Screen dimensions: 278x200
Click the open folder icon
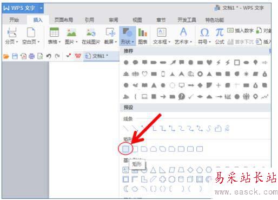pyautogui.click(x=6, y=56)
